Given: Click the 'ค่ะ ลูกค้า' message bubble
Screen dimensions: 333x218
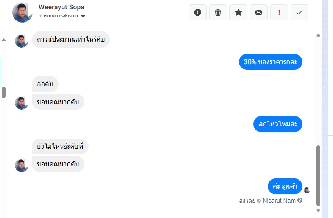Looking at the screenshot, I should pos(285,186).
